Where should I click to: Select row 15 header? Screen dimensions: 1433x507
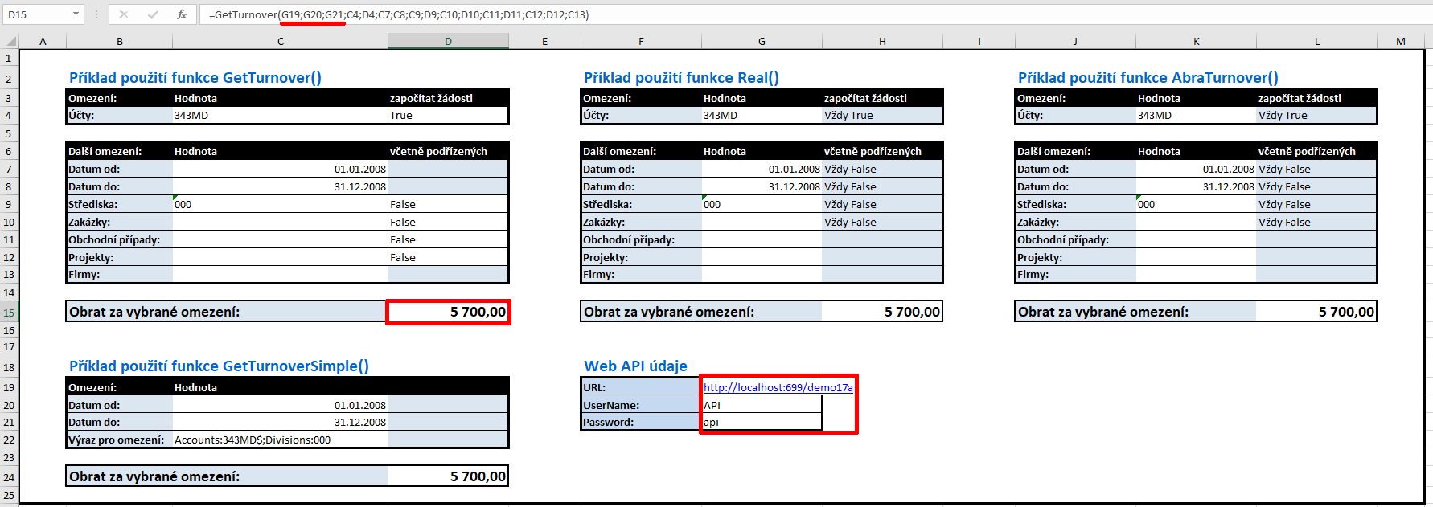pyautogui.click(x=9, y=313)
